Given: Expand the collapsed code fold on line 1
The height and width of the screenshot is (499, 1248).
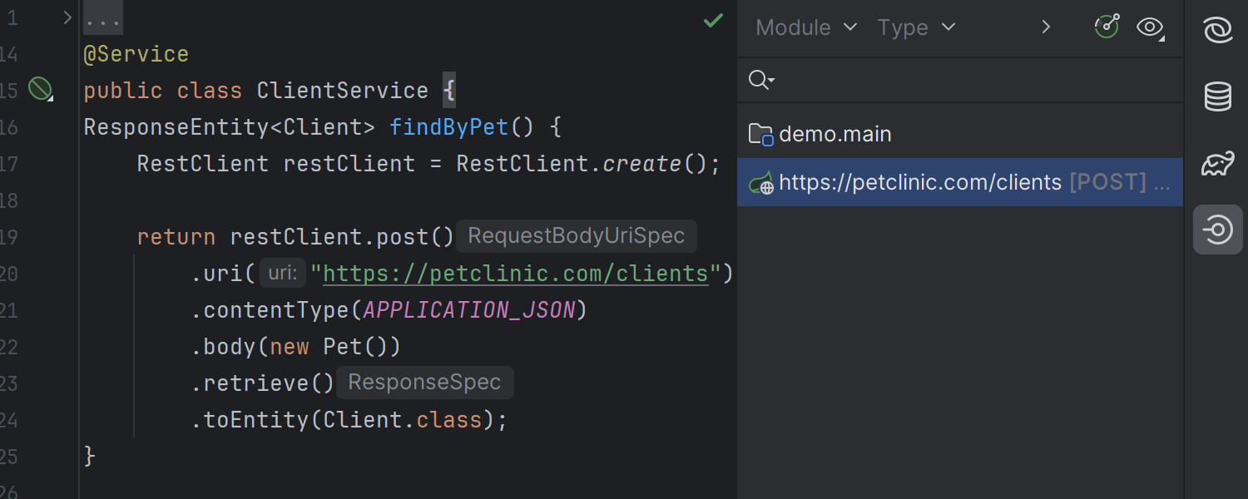Looking at the screenshot, I should coord(102,17).
